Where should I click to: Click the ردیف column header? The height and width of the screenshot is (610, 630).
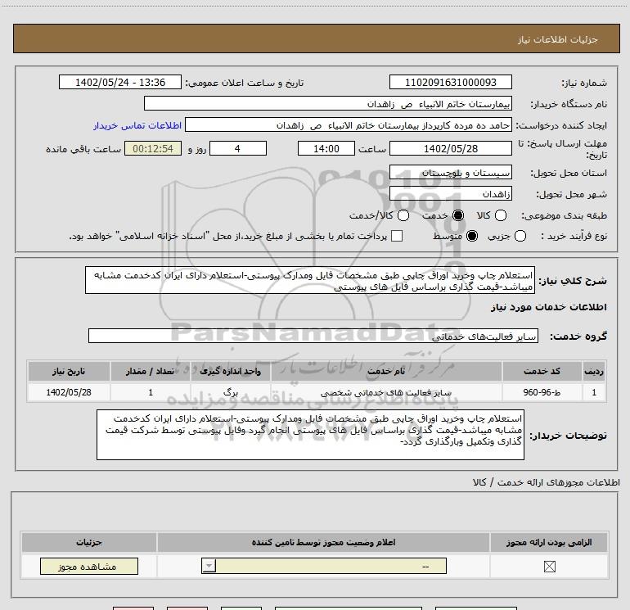click(x=594, y=371)
